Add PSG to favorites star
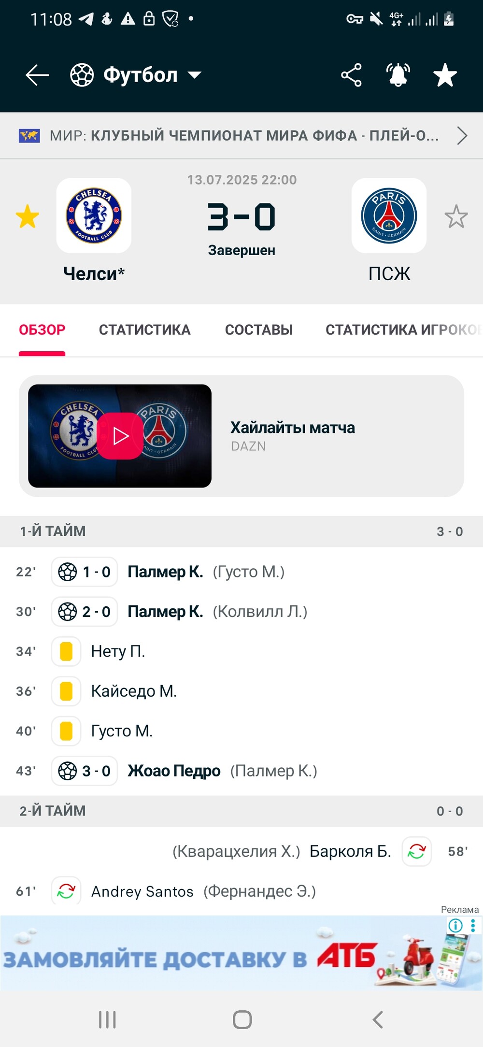The image size is (483, 1047). [x=456, y=216]
